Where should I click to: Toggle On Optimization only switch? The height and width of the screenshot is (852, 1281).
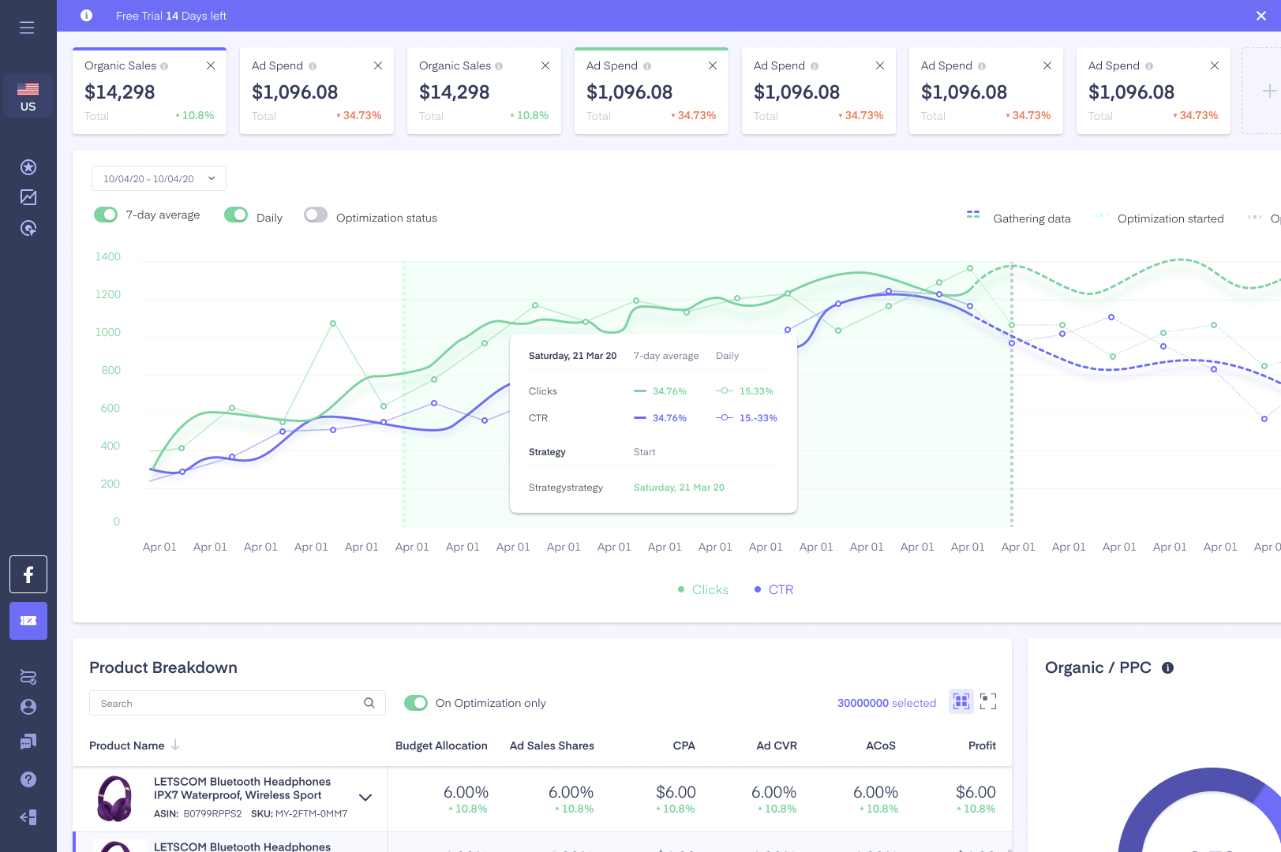pos(416,703)
